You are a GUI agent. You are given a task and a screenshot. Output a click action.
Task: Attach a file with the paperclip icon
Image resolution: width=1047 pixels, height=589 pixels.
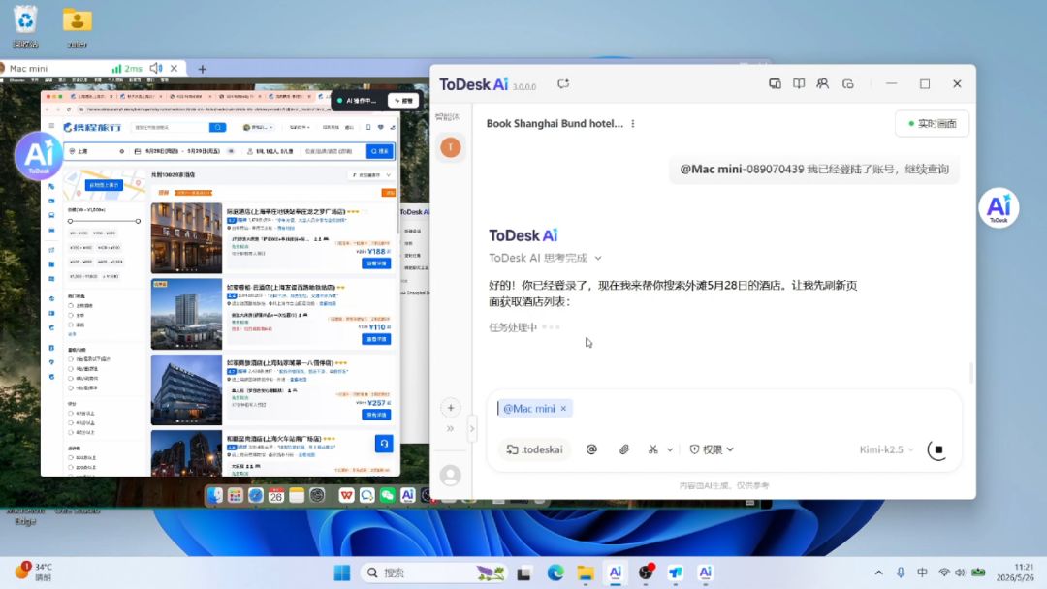623,449
